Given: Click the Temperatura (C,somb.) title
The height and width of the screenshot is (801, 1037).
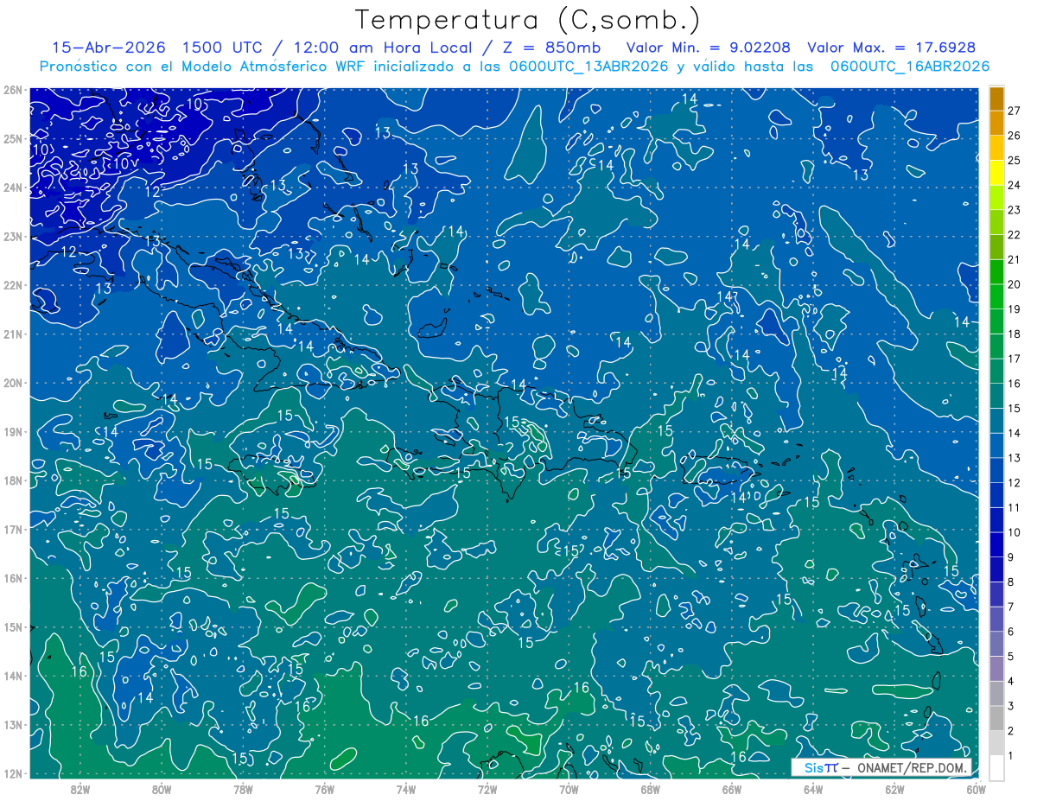Looking at the screenshot, I should 528,19.
